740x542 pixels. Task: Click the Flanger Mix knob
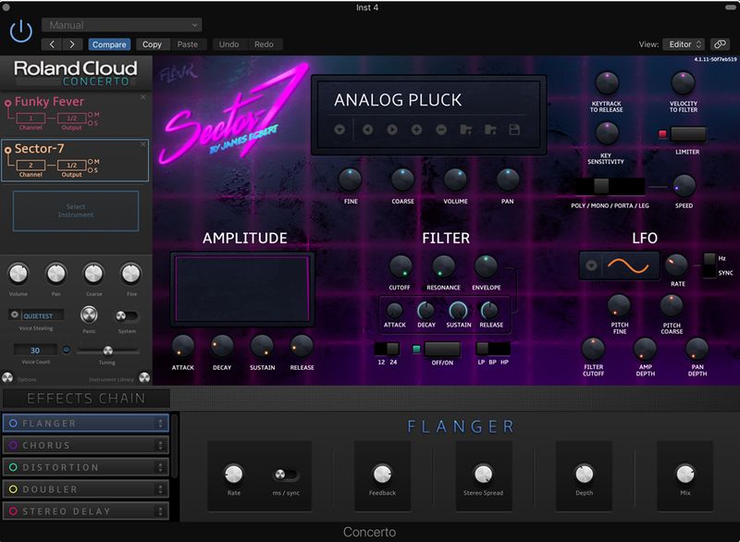pos(684,474)
